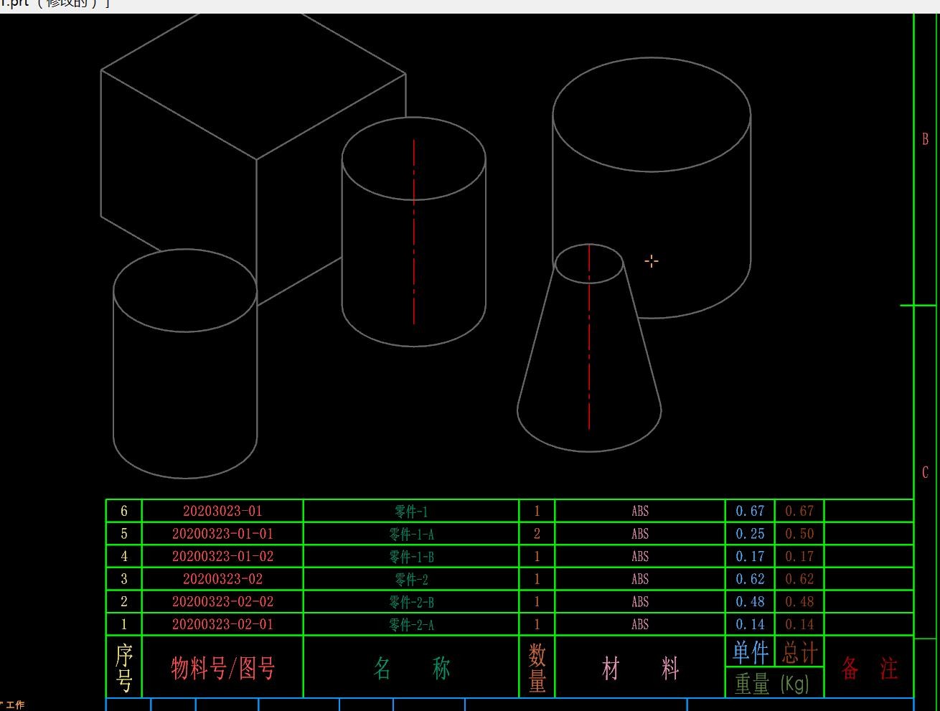The image size is (940, 711).
Task: Click total weight 0.62 in 总计 column
Action: (799, 579)
